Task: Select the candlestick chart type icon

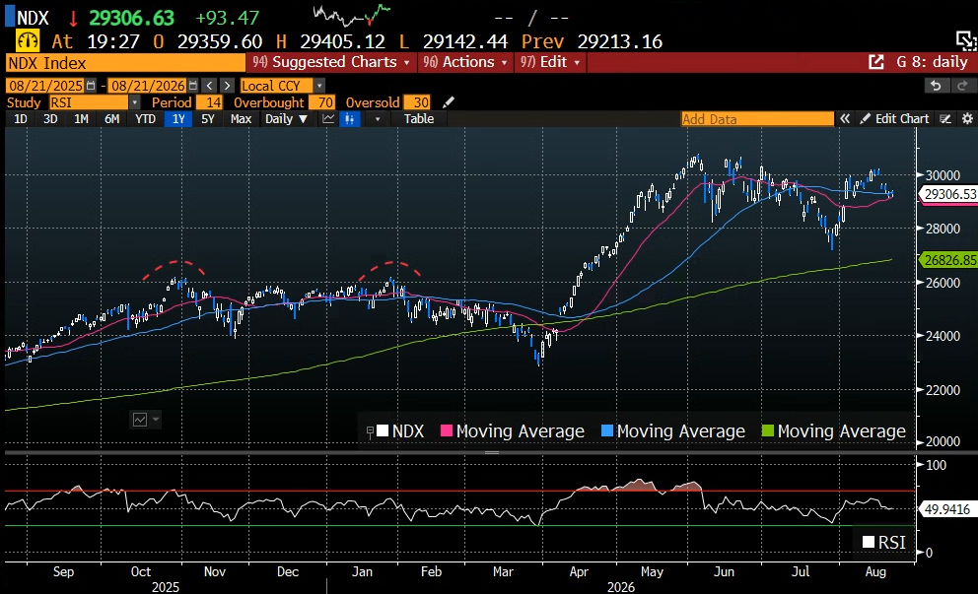Action: [350, 119]
